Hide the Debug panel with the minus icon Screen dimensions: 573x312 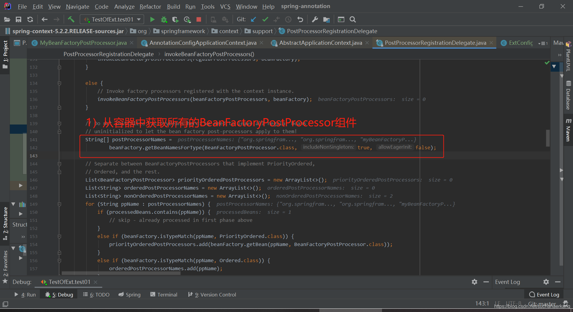[x=486, y=282]
